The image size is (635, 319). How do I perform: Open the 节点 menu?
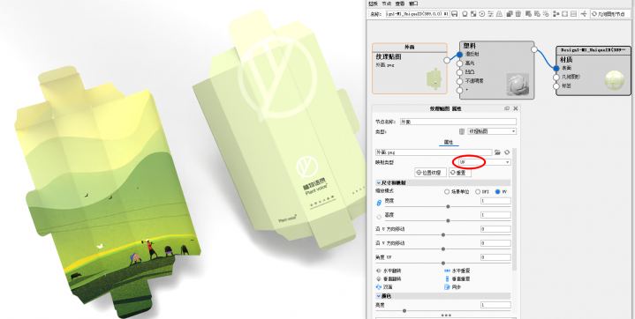point(386,4)
